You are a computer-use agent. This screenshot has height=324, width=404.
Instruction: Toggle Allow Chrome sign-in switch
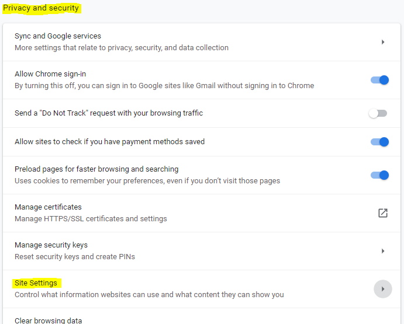click(379, 80)
